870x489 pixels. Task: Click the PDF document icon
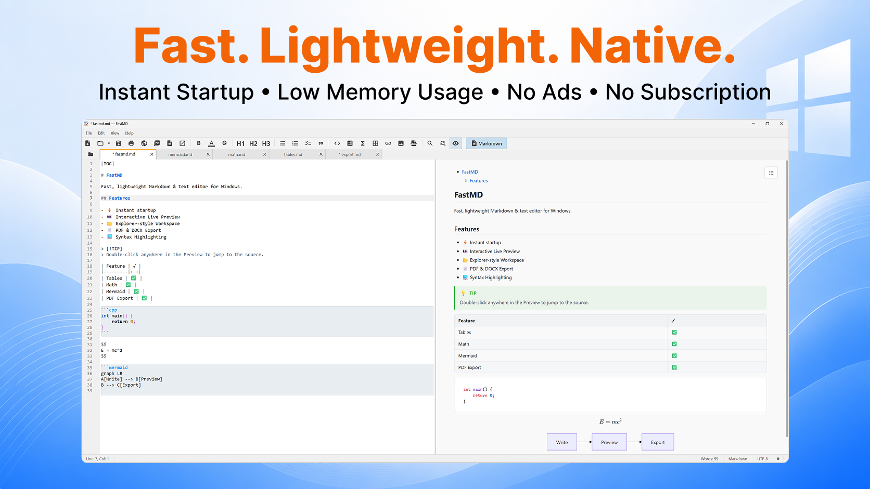pos(157,143)
